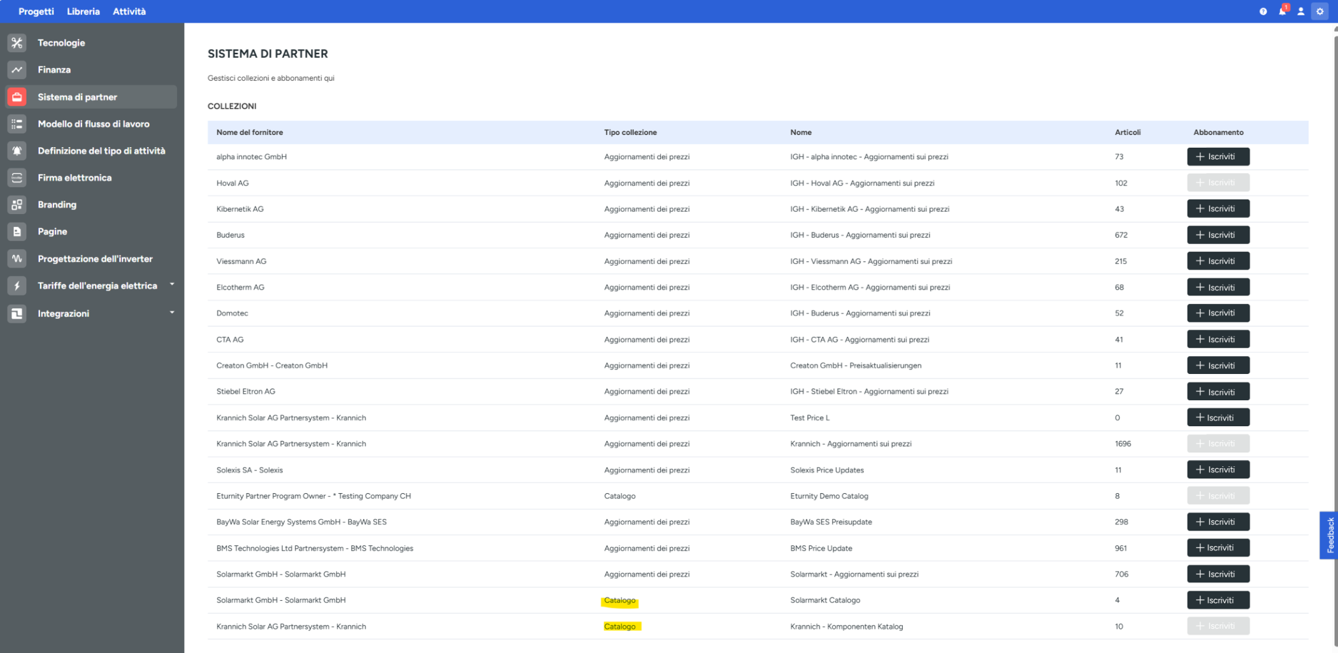Open the notifications bell icon
The image size is (1338, 653).
[x=1282, y=11]
